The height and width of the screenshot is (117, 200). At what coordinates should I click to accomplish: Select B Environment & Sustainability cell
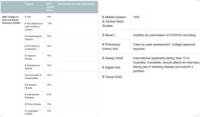34,76
